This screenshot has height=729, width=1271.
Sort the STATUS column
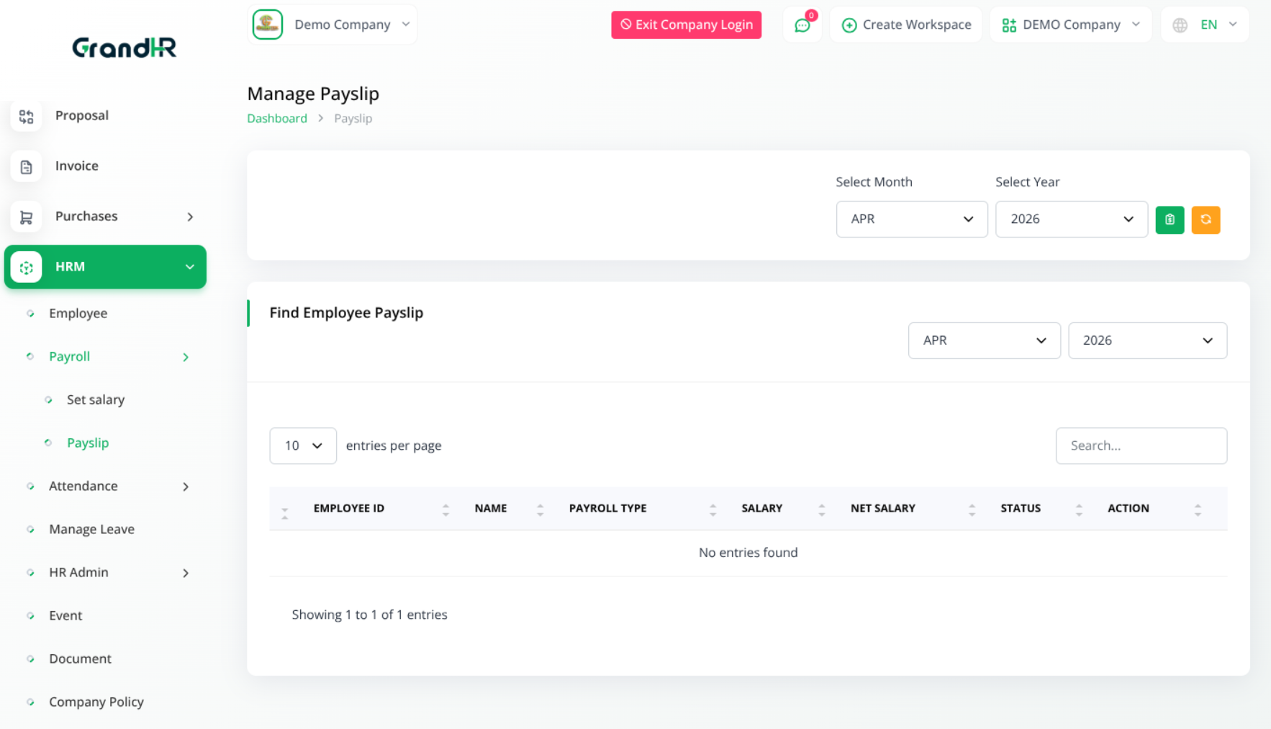pos(1078,508)
